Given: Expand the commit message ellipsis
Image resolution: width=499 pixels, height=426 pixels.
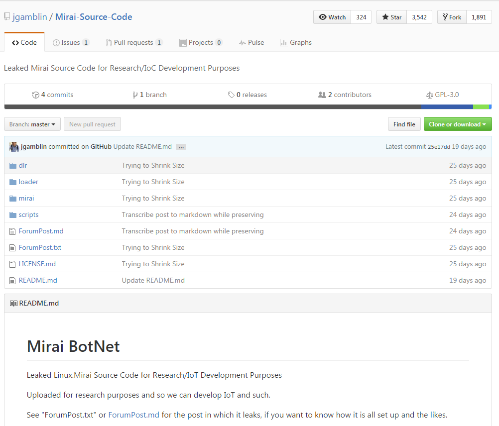Looking at the screenshot, I should (x=181, y=147).
